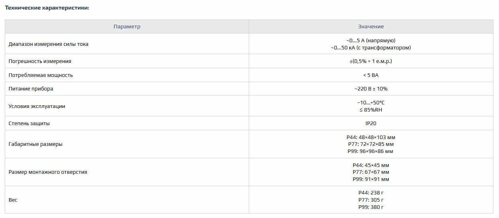Select 'Потребляемая мощность' row label

(41, 75)
